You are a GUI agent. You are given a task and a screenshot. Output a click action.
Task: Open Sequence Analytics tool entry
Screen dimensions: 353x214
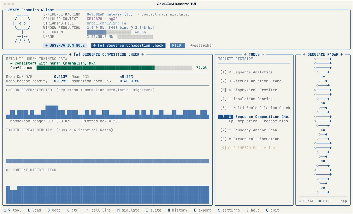[x=246, y=72]
